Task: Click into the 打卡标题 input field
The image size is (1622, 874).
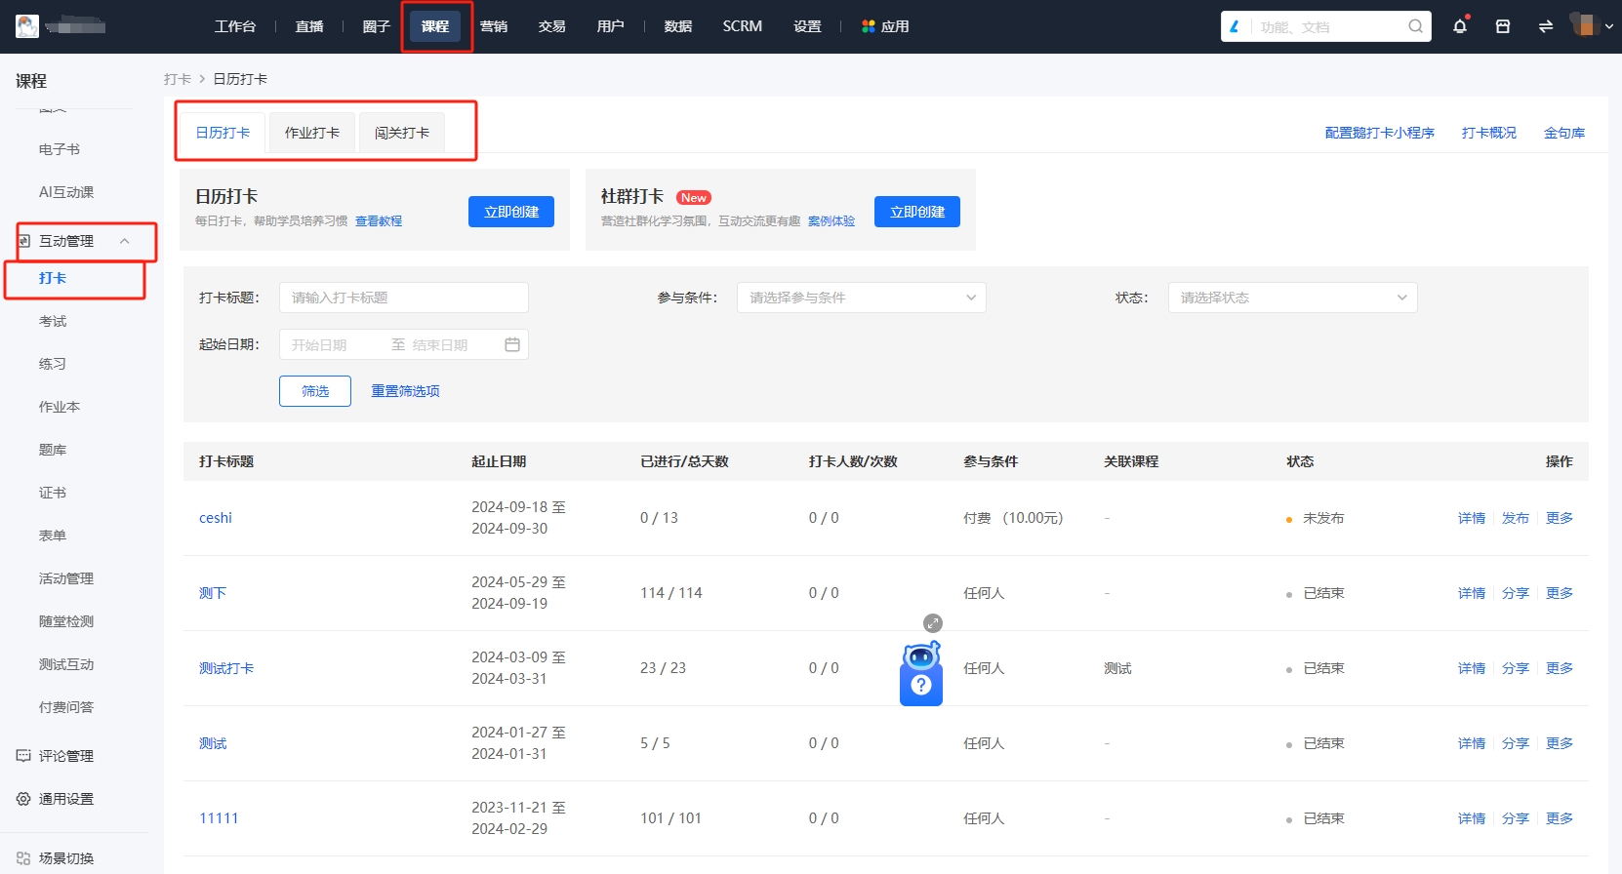Action: click(x=403, y=298)
